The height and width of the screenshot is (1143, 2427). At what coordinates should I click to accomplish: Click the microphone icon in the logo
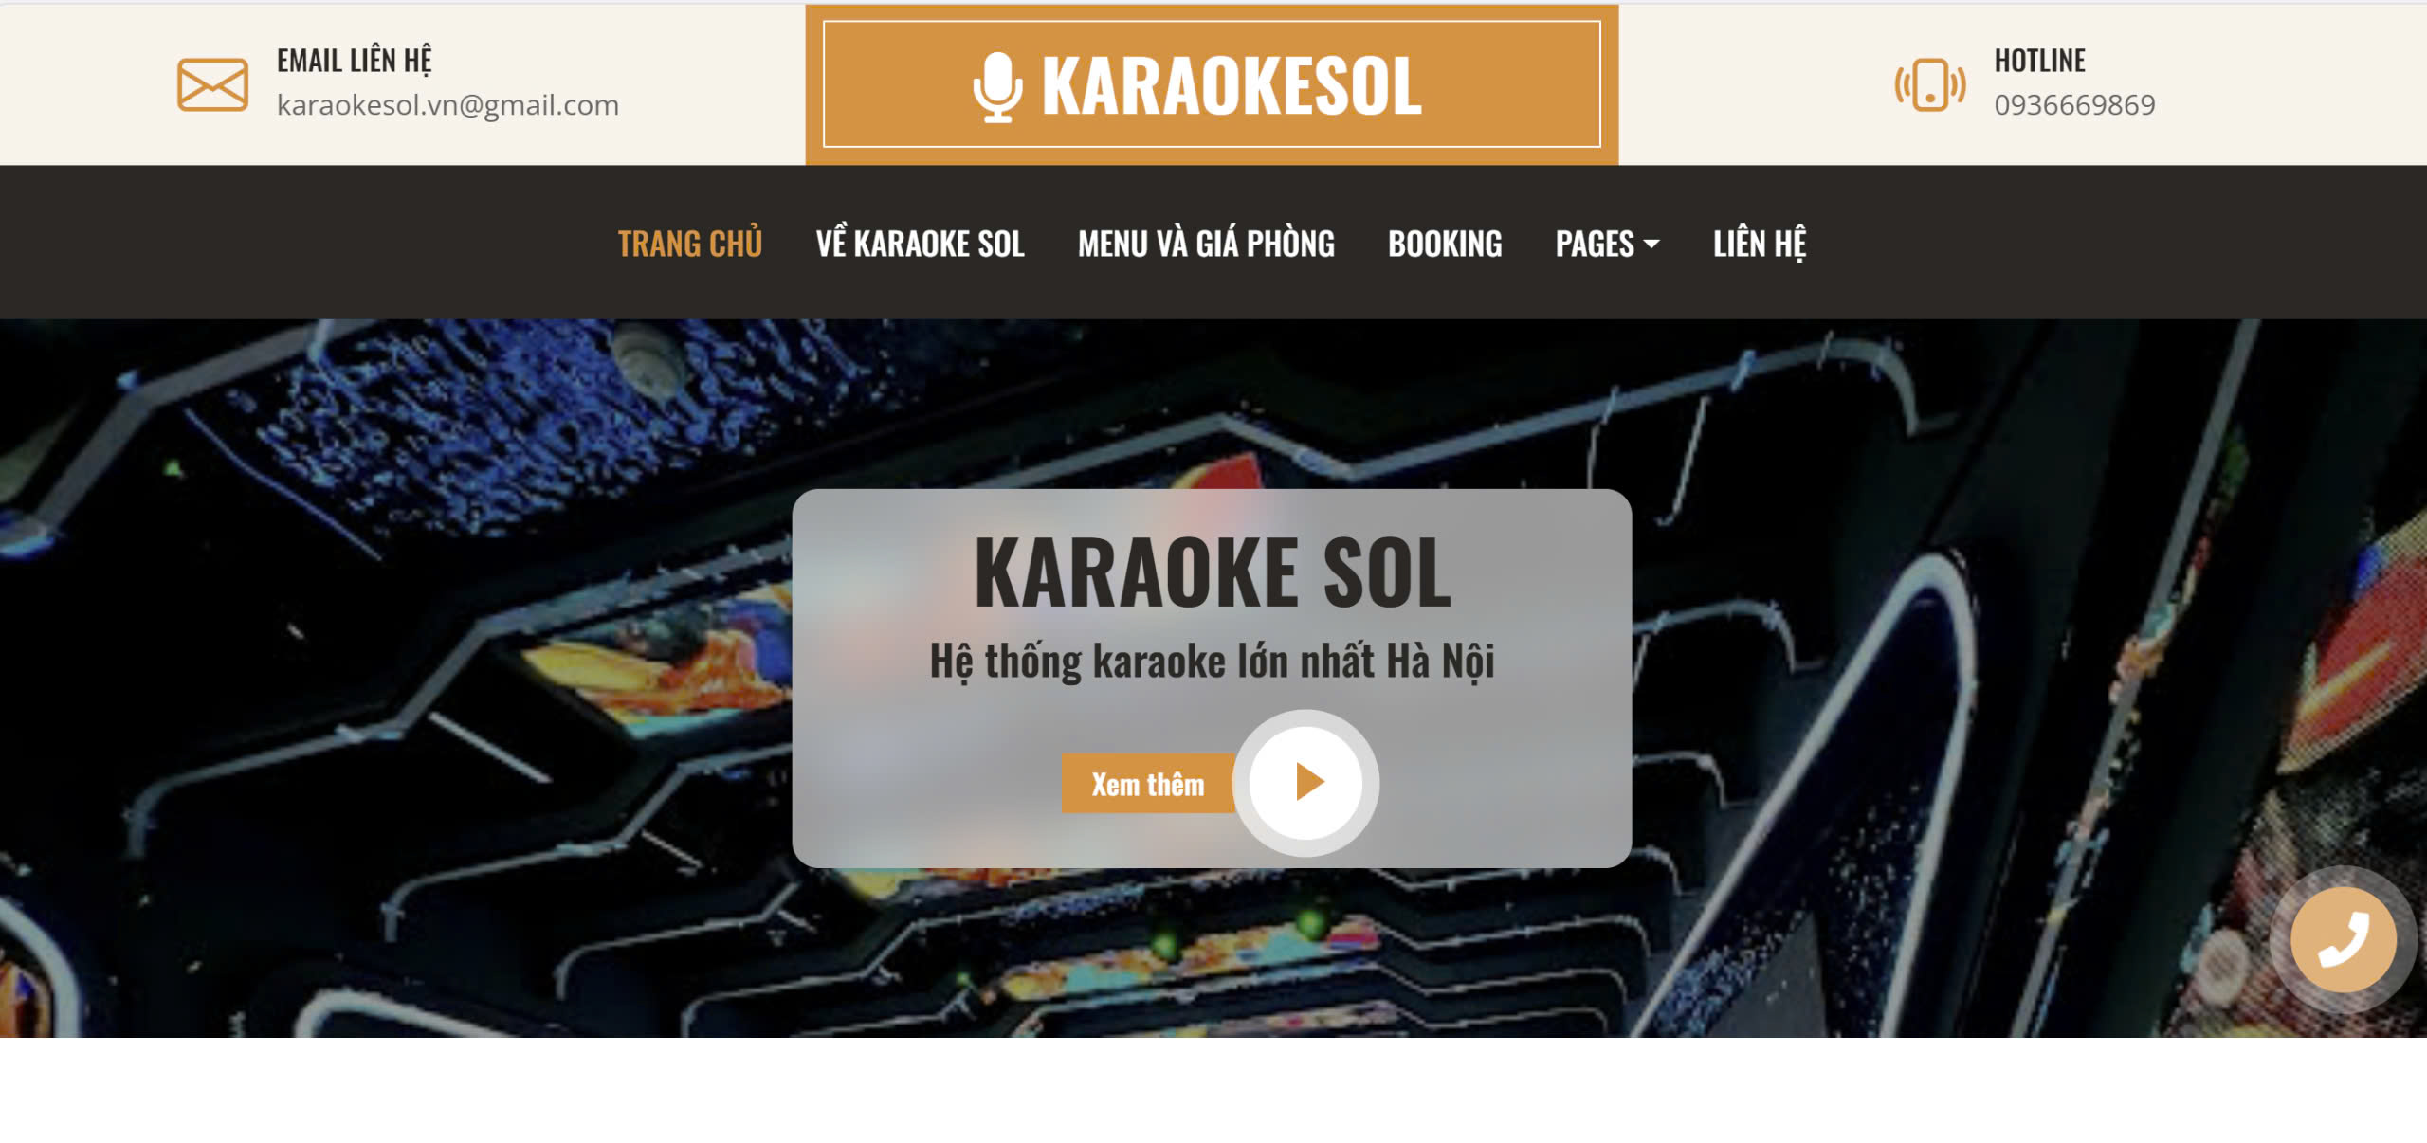997,86
